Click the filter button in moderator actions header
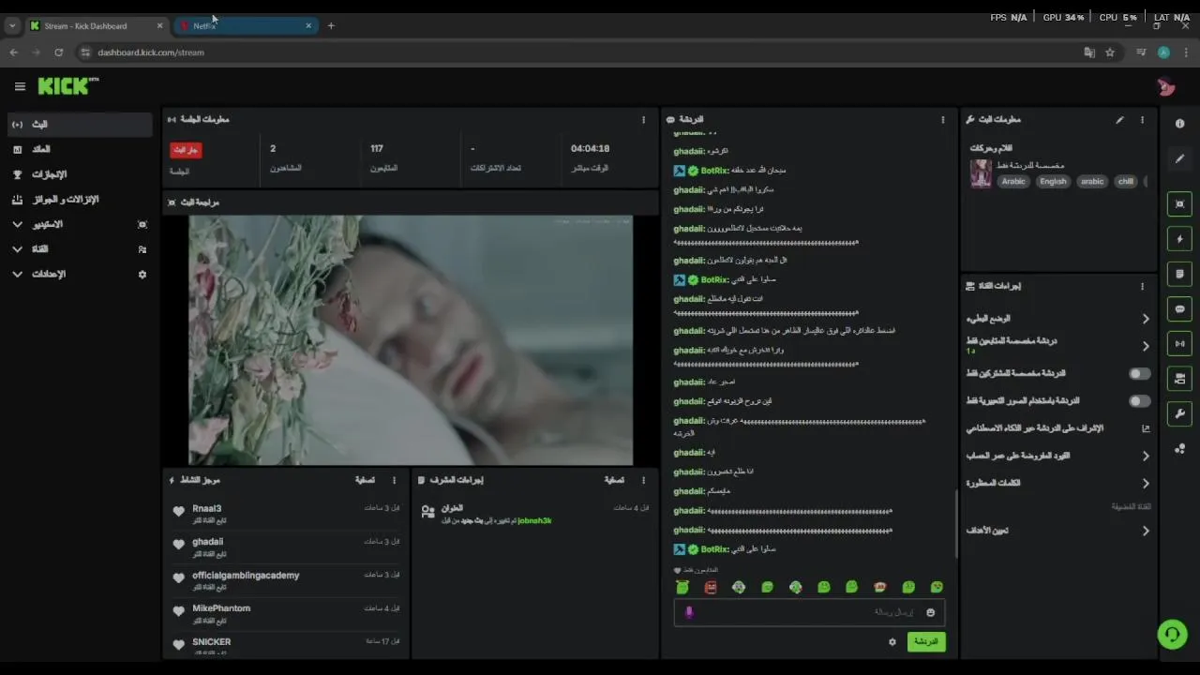1200x675 pixels. 614,480
